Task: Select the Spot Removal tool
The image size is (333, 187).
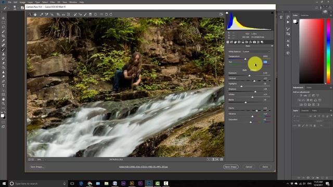Action: pos(75,15)
